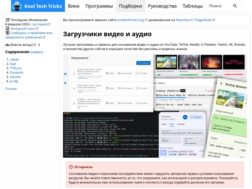252x189 pixels.
Task: Jump to top via (наверх) link
Action: [x=36, y=52]
